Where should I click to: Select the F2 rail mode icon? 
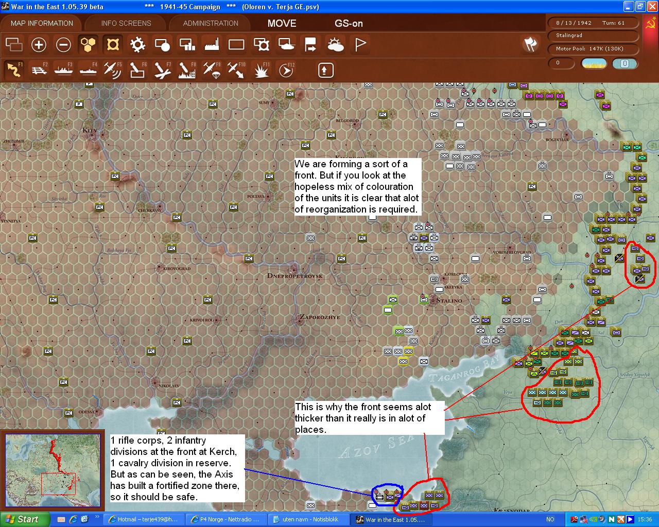39,69
